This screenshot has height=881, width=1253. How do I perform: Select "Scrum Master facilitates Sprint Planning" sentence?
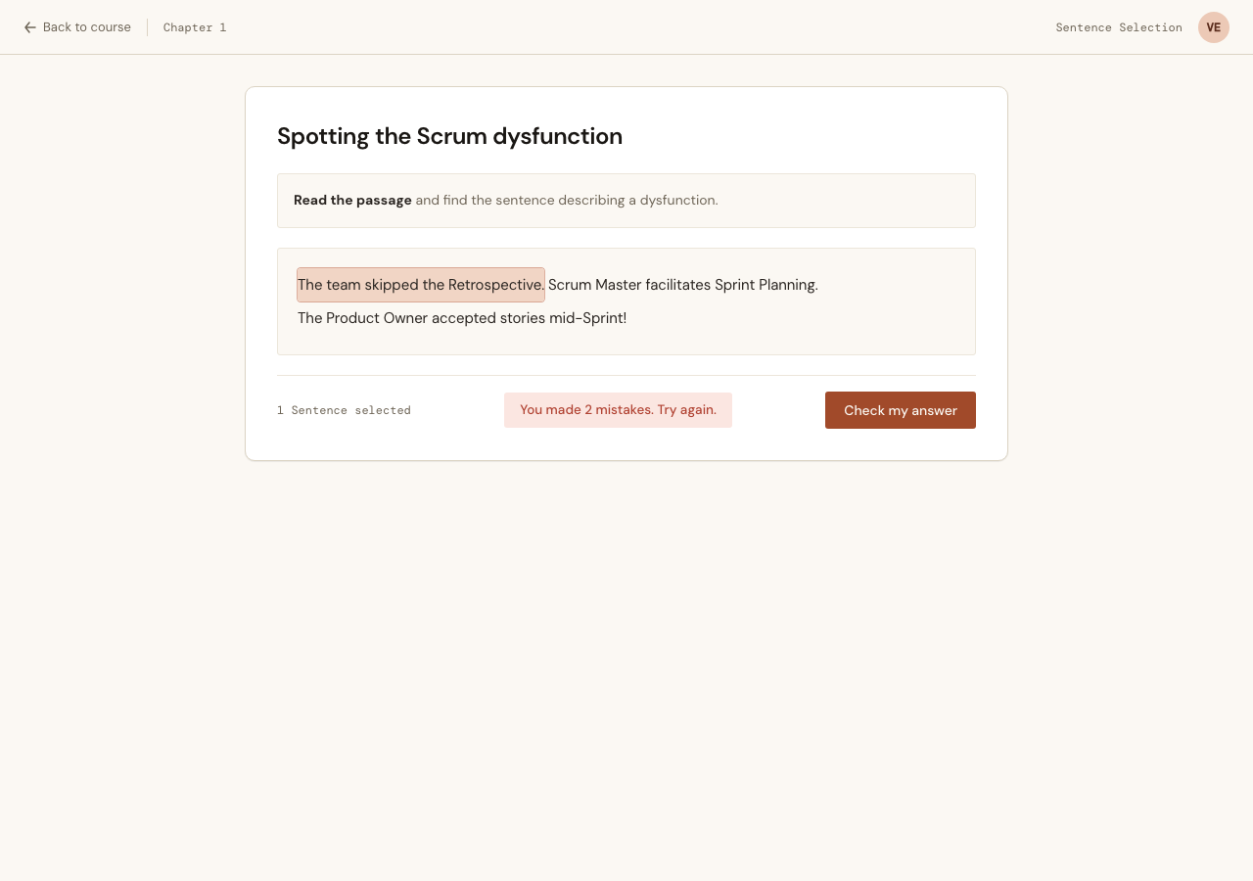(683, 285)
